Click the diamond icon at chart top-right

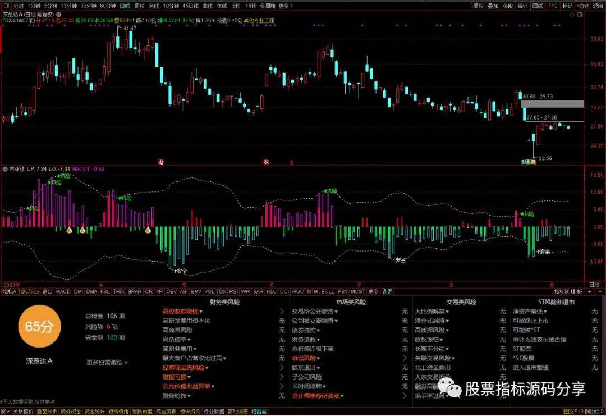572,15
